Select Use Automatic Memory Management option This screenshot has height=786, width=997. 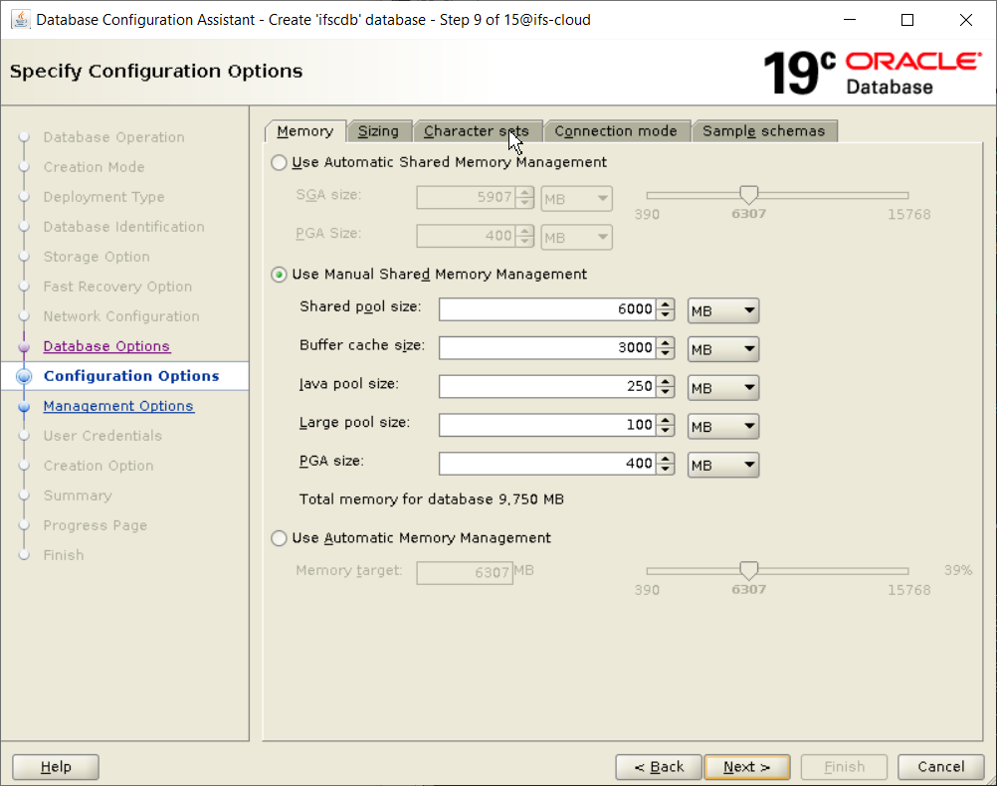tap(279, 538)
